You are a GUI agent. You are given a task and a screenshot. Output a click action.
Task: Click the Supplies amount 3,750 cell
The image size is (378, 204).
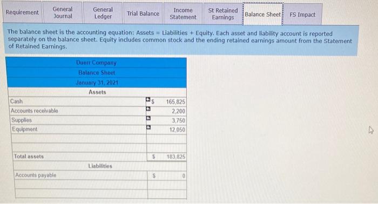tap(168, 120)
